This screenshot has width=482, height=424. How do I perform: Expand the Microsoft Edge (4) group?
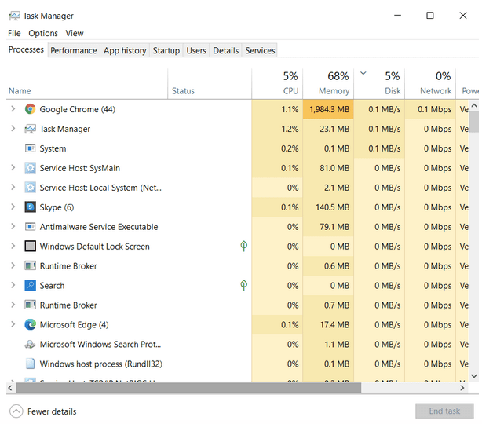click(x=13, y=324)
